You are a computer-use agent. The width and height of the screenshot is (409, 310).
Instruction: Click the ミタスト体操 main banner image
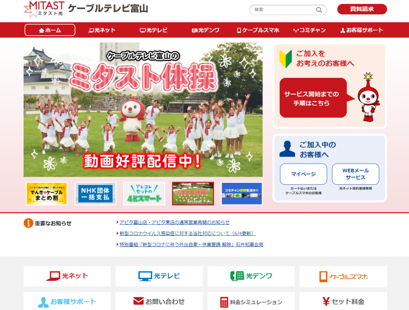(143, 110)
